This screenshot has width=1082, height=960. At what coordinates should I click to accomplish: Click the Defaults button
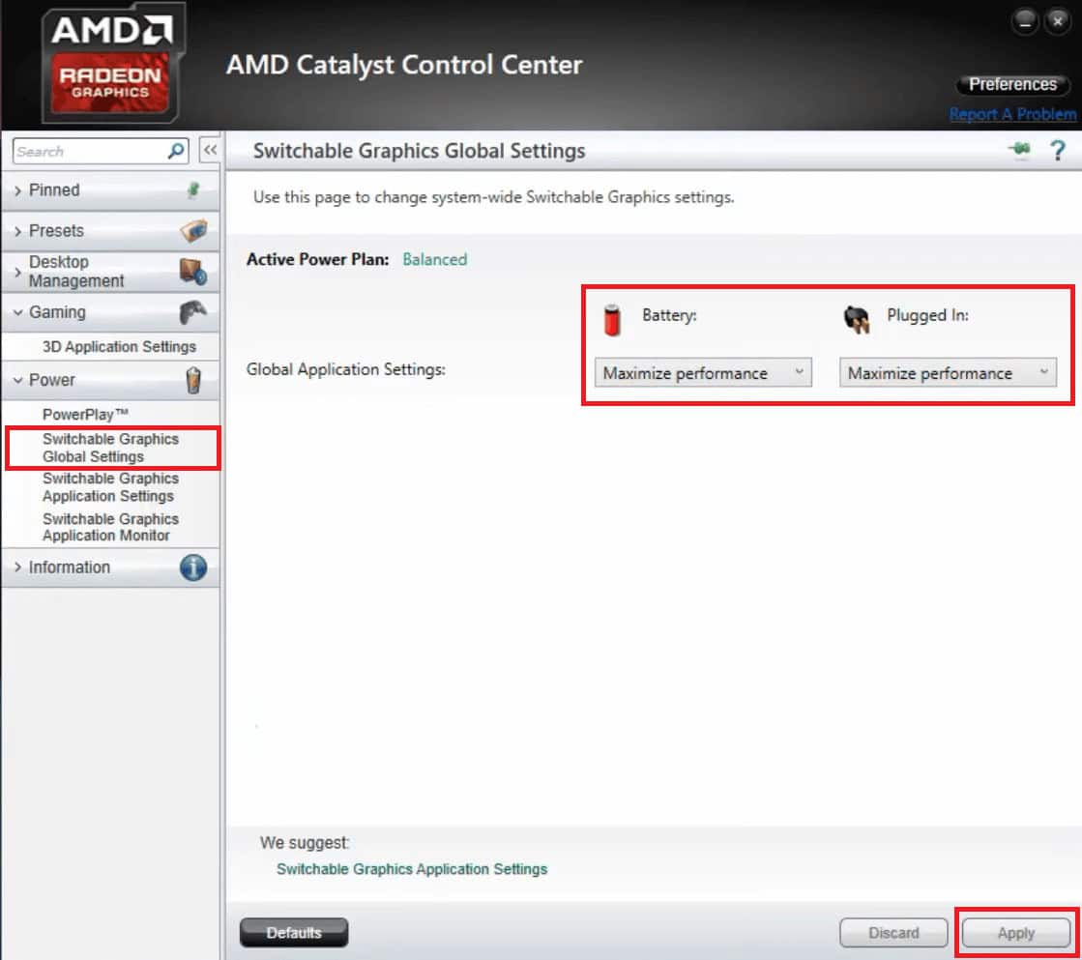(294, 932)
